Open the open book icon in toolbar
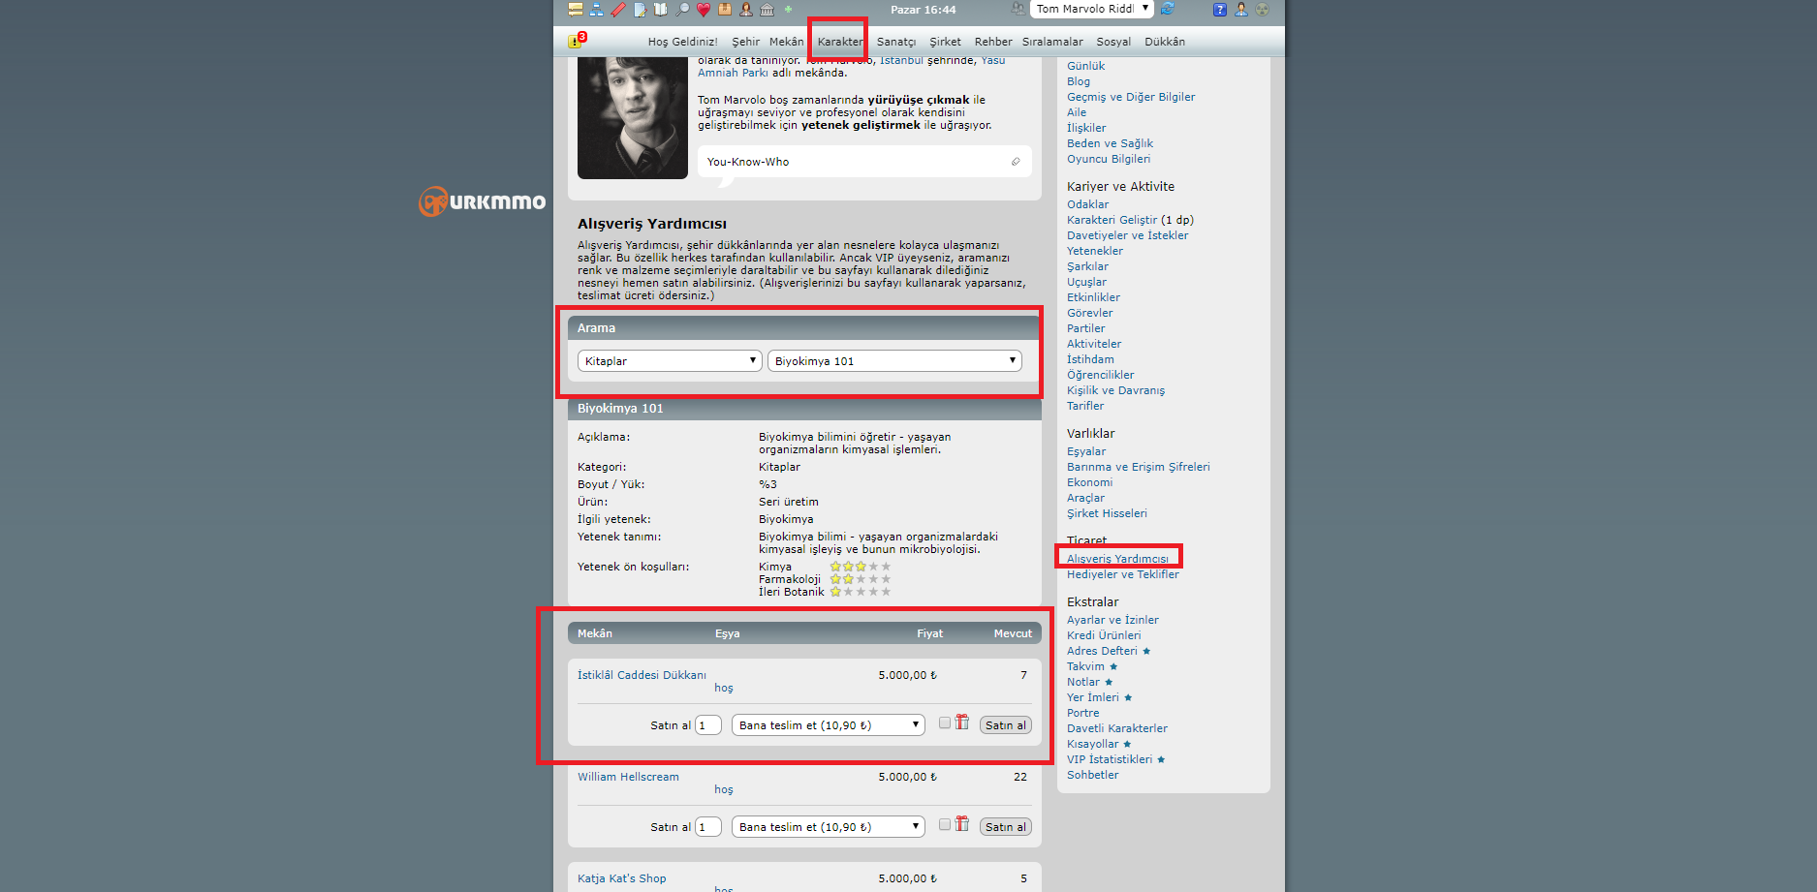 coord(661,10)
